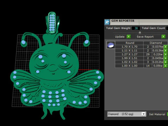Click the Total Gem Count label
Viewport: 168px width, 126px height.
(153, 28)
